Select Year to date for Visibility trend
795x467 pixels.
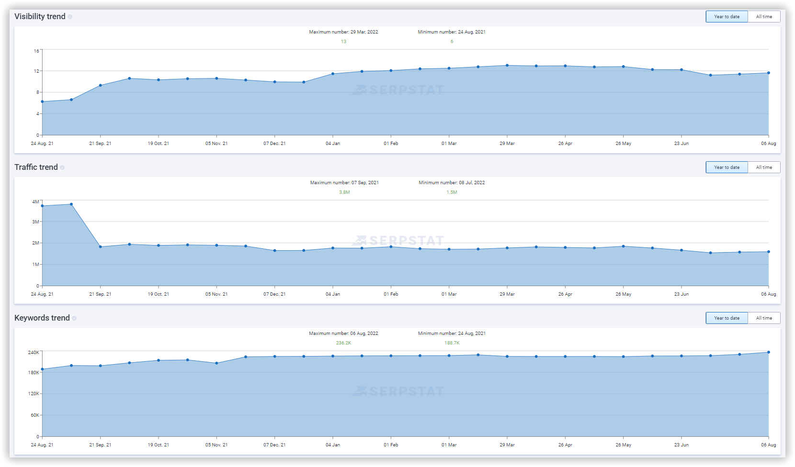[x=727, y=17]
